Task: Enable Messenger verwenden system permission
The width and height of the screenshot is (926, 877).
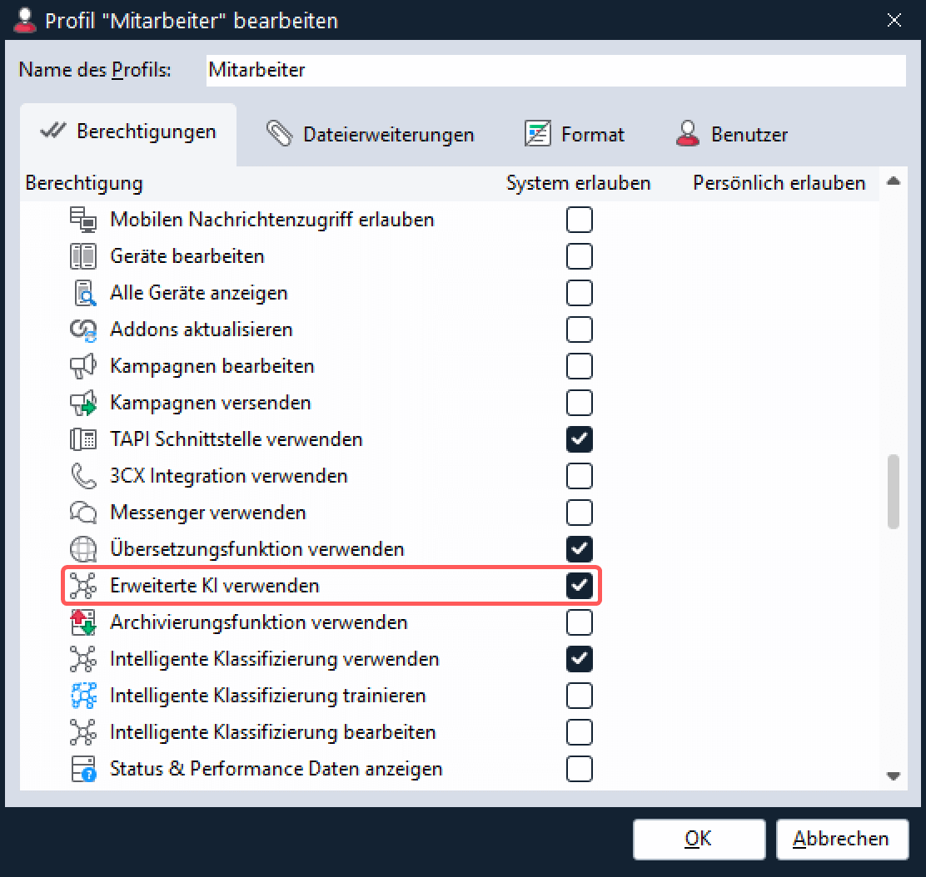Action: pos(579,513)
